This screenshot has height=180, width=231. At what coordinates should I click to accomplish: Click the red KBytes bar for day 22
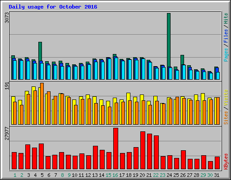tap(156, 153)
